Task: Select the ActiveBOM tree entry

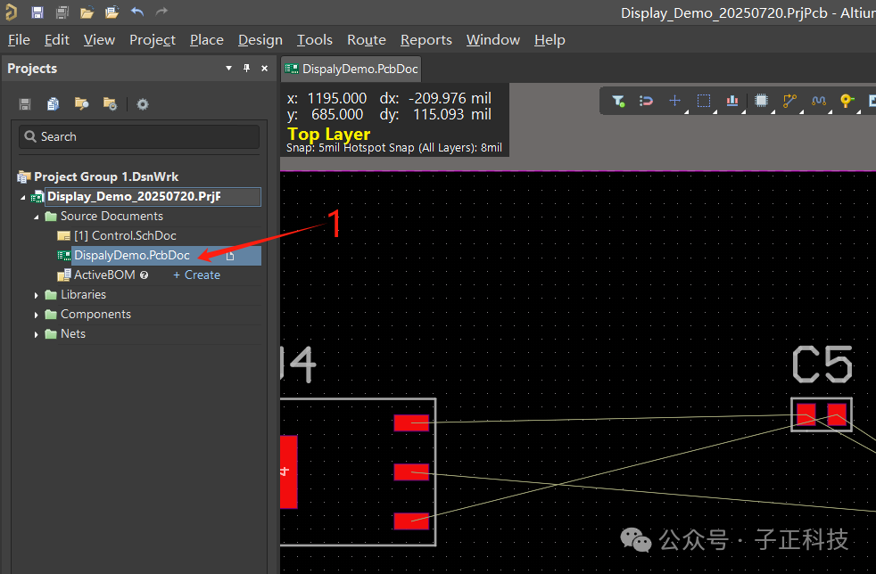Action: click(104, 275)
